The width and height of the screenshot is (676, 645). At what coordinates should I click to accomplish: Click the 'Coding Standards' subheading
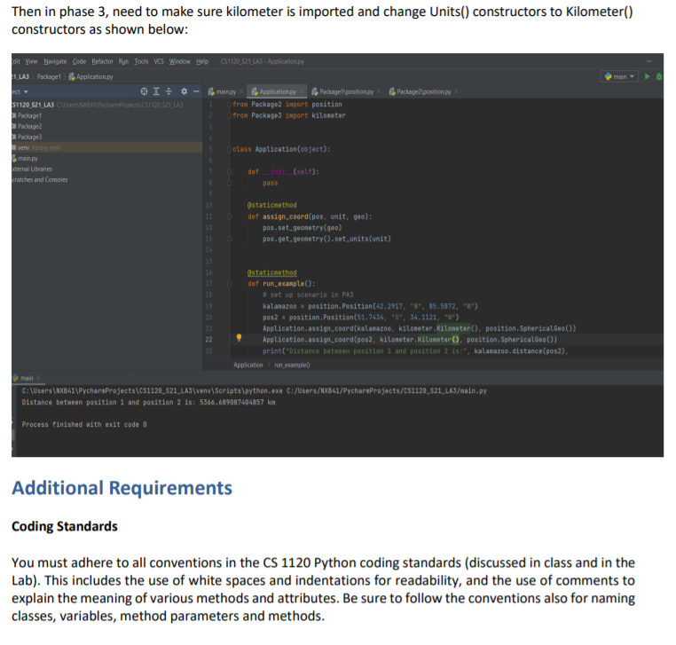pos(65,526)
